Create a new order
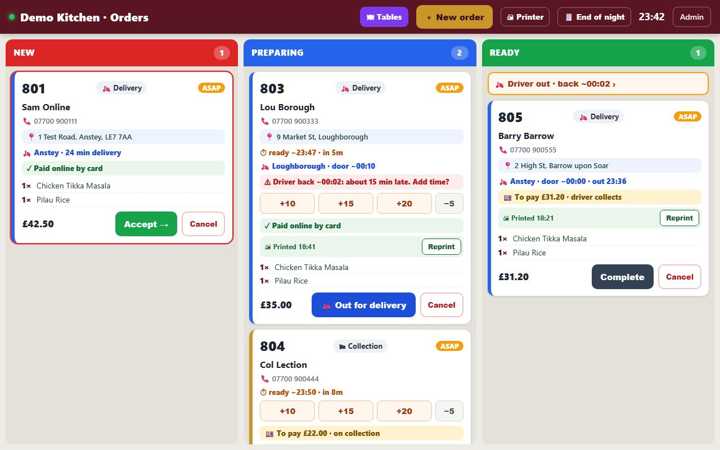 click(454, 17)
